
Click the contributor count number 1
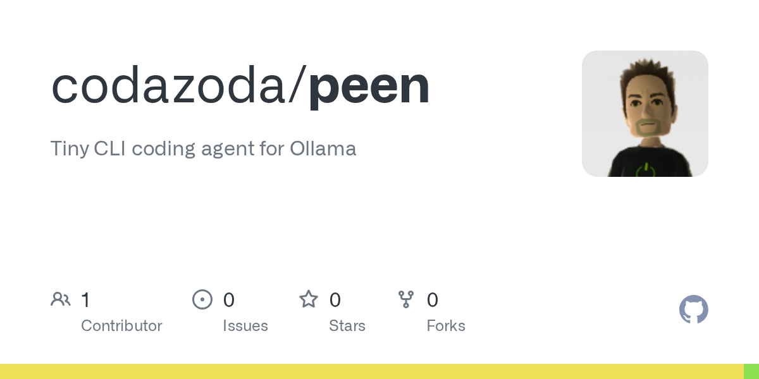pos(85,300)
